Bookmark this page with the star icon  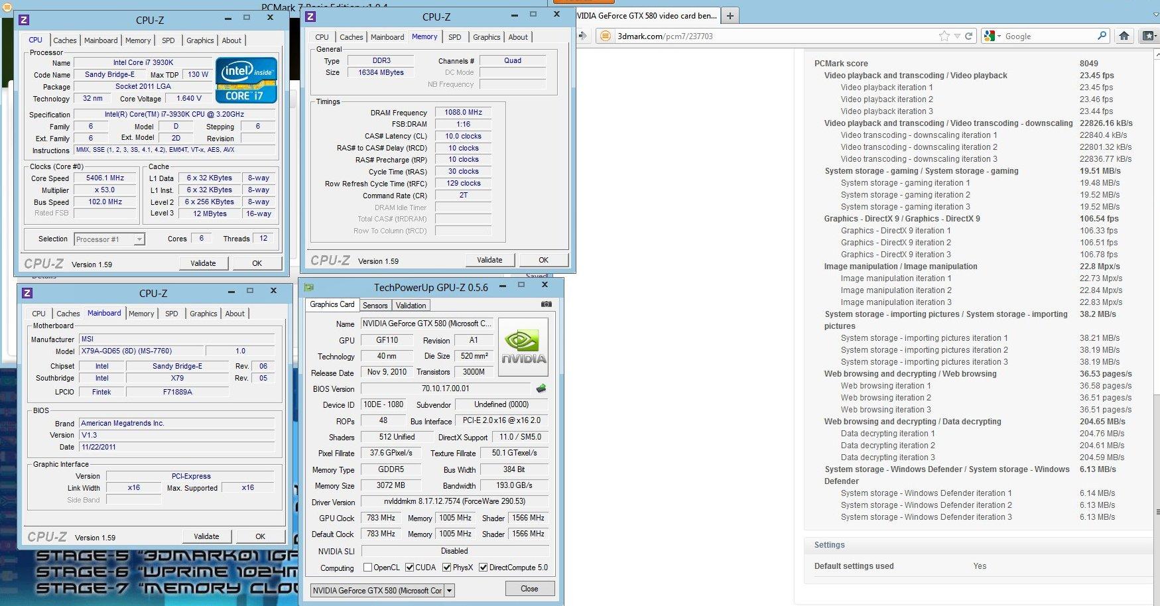click(x=944, y=36)
